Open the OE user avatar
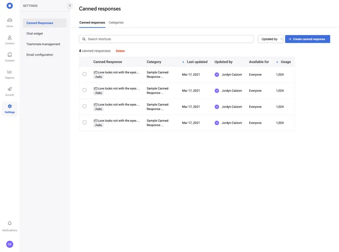 (x=9, y=244)
